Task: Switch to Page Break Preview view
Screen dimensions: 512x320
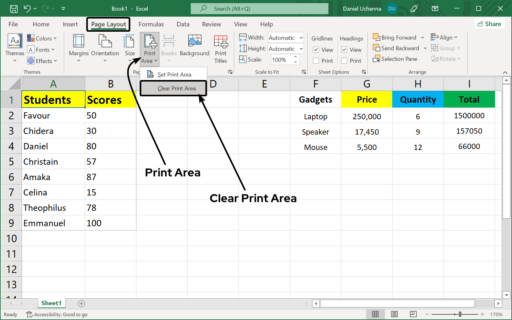Action: 413,314
